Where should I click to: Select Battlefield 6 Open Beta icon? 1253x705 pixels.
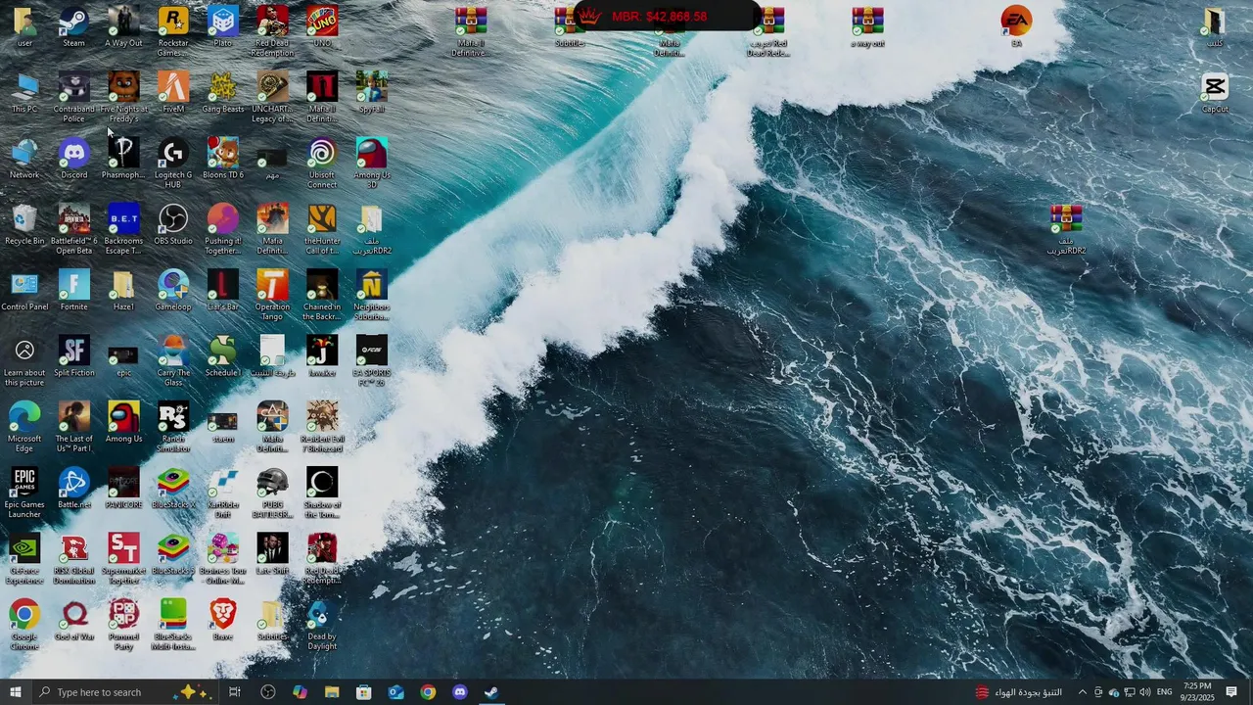(73, 229)
